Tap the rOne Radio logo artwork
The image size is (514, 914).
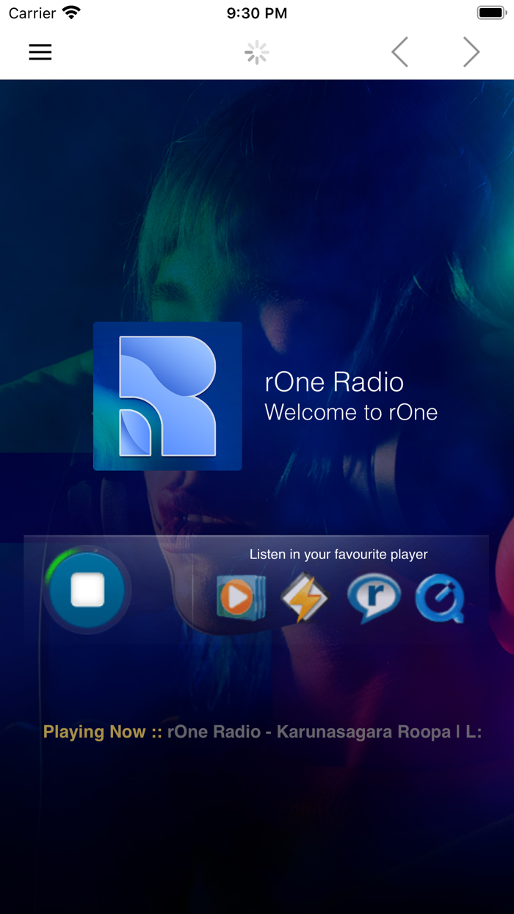[167, 396]
